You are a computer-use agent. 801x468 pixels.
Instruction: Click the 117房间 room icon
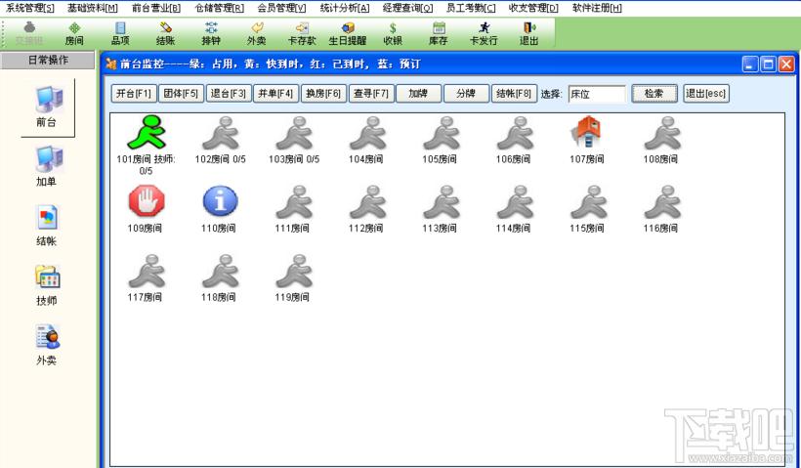click(147, 271)
